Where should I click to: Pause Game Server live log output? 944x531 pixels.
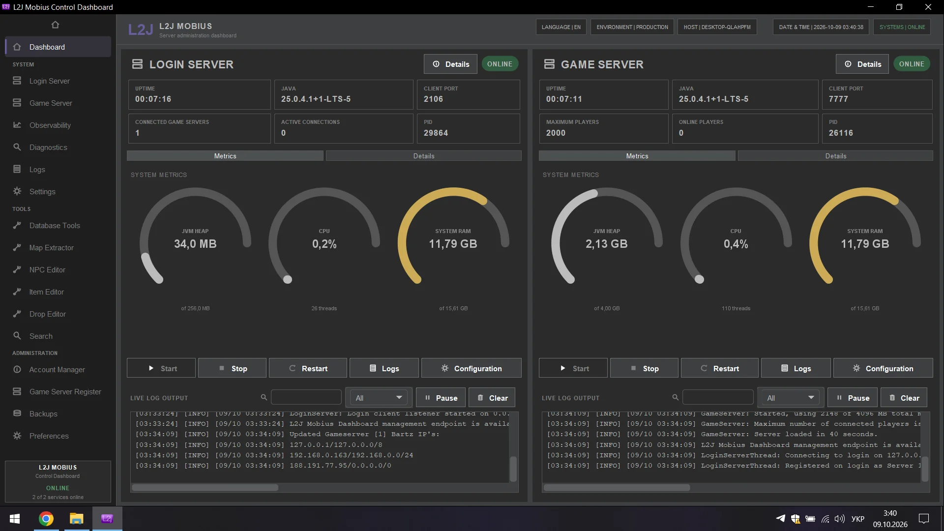pyautogui.click(x=853, y=398)
